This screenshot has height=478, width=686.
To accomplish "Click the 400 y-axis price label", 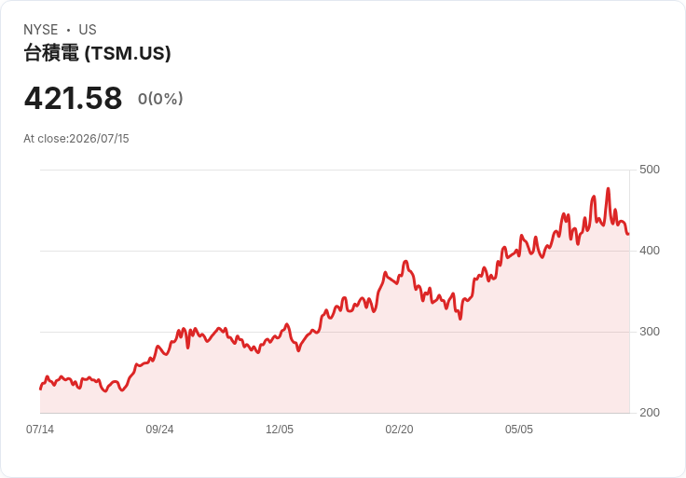I will pyautogui.click(x=650, y=251).
